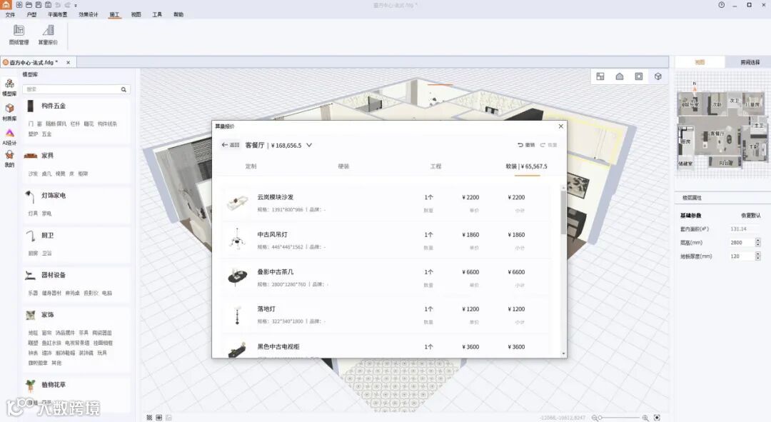Screen dimensions: 771x422
Task: Switch to the 定制 tab
Action: (x=251, y=166)
